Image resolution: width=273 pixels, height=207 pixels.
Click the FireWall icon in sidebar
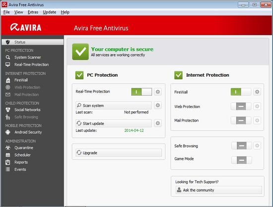[8, 80]
